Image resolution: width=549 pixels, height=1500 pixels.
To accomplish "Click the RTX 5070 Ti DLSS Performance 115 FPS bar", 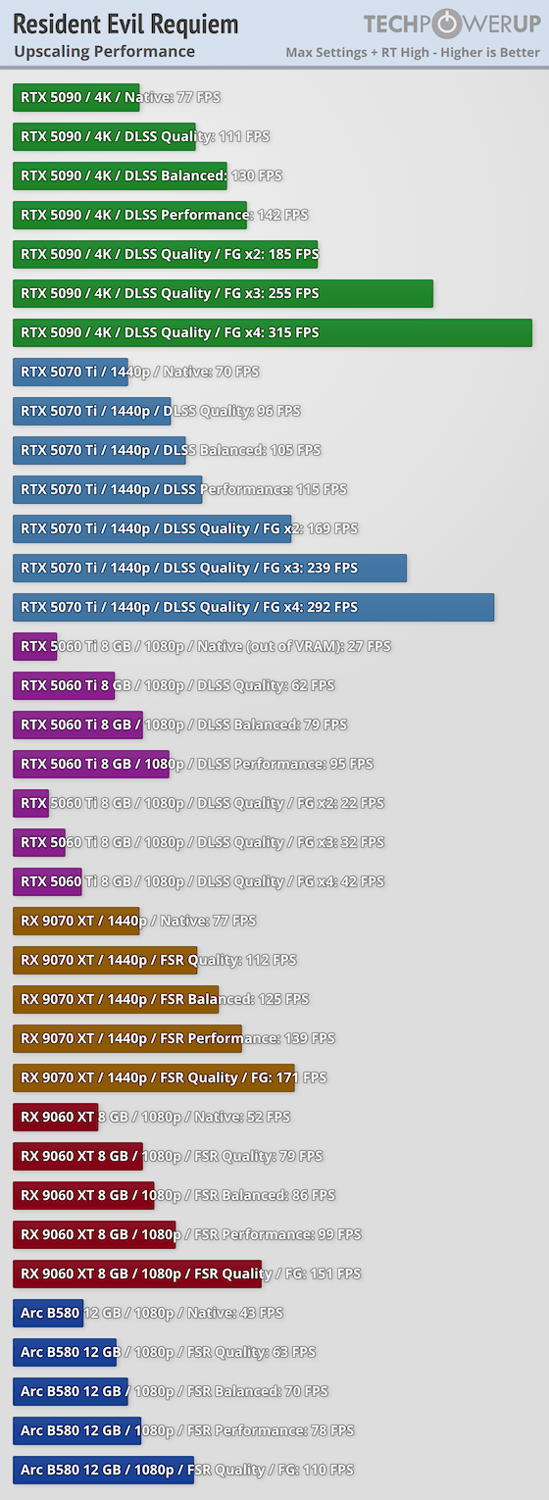I will [x=108, y=489].
